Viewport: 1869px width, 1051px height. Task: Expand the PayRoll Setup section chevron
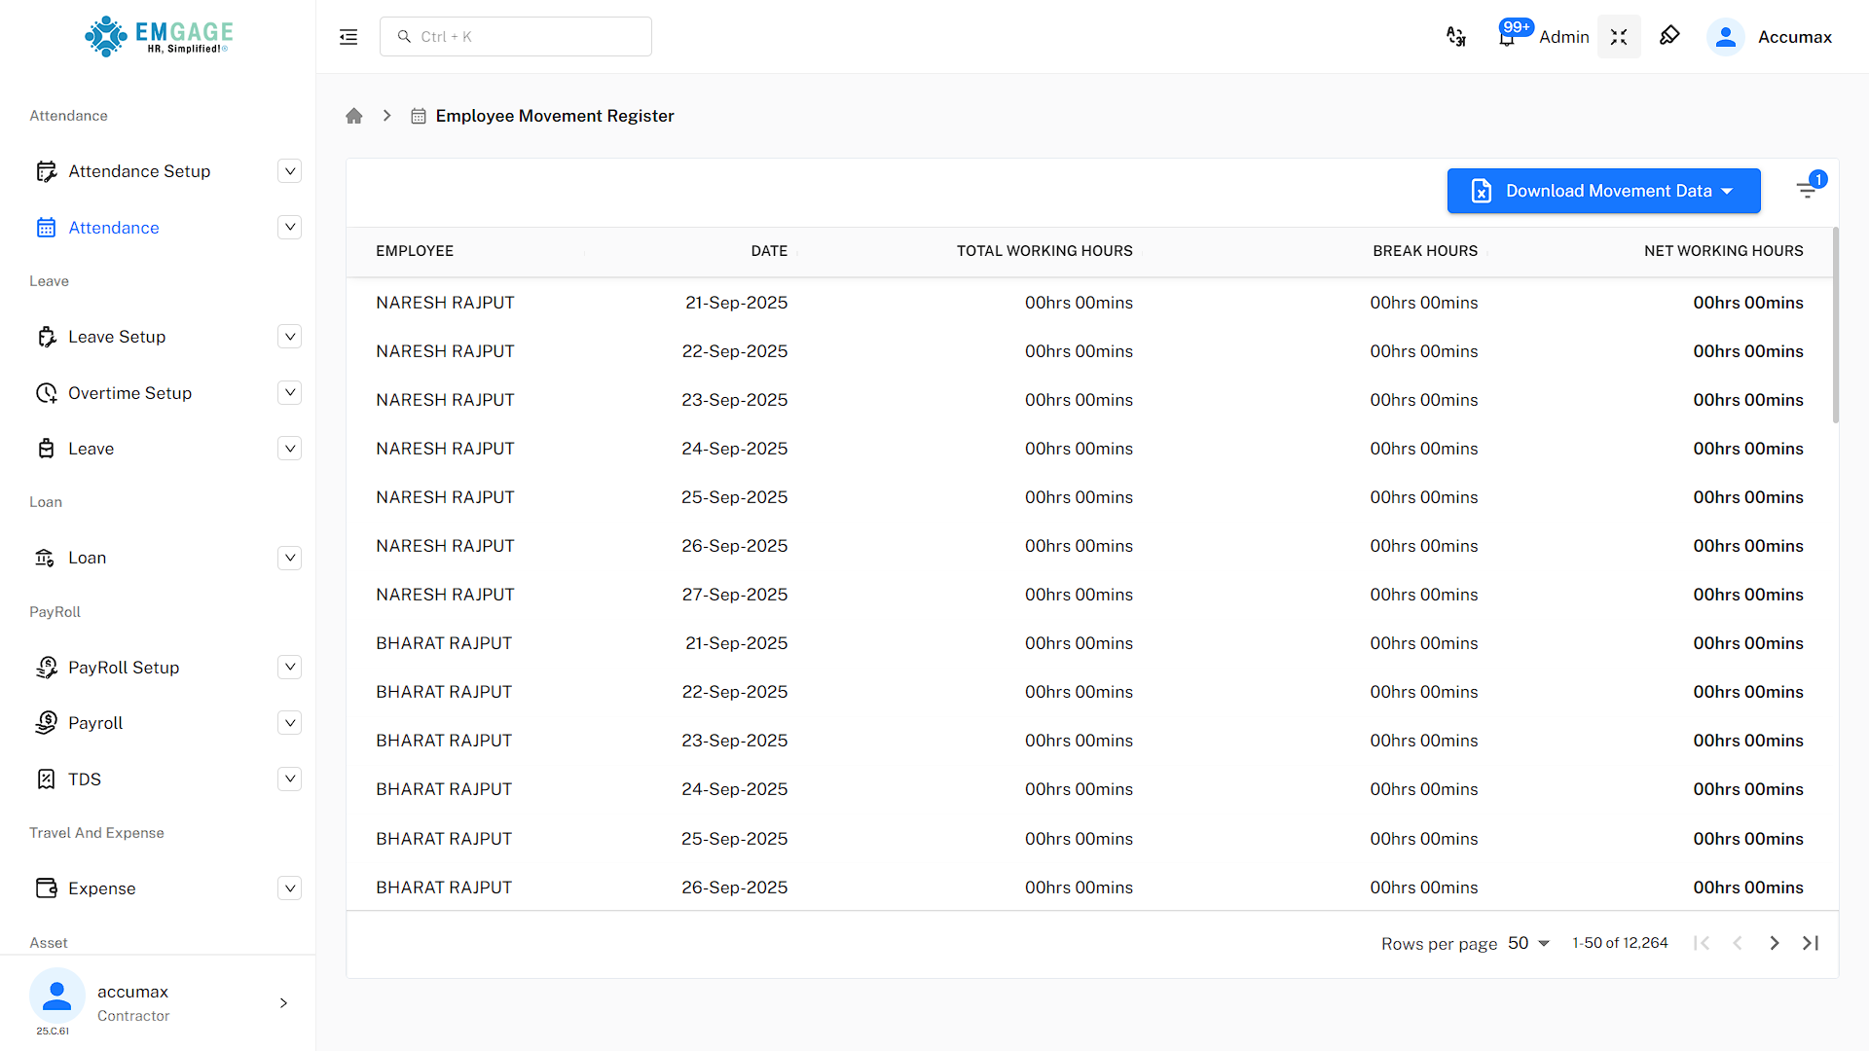pyautogui.click(x=289, y=667)
